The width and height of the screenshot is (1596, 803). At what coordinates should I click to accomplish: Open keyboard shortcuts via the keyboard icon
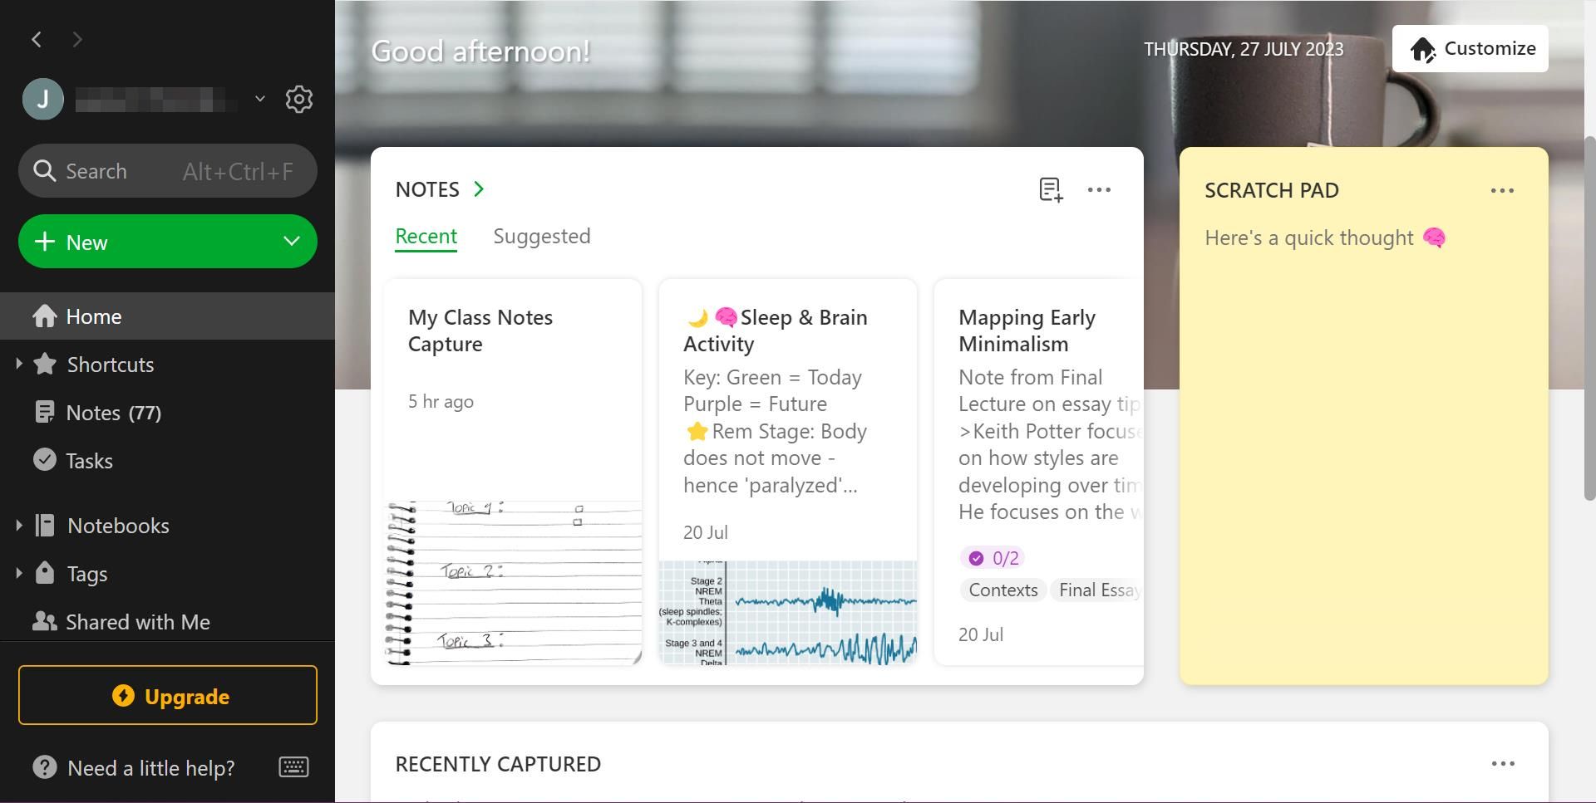click(293, 767)
